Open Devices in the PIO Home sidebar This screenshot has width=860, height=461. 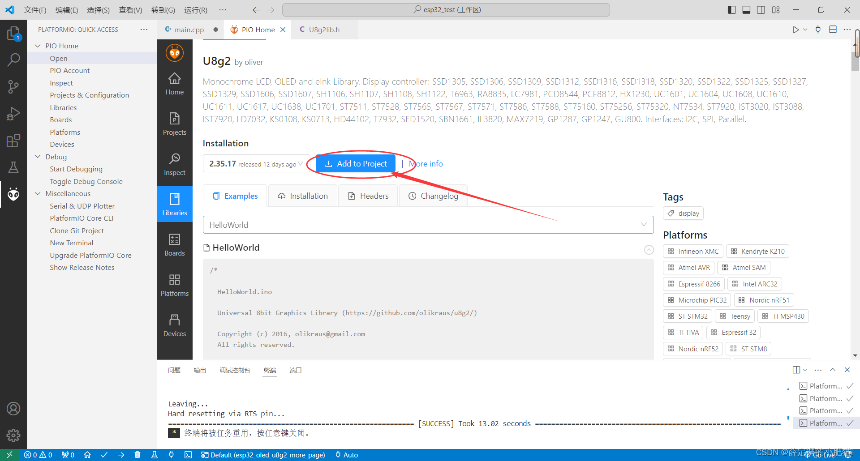[175, 325]
